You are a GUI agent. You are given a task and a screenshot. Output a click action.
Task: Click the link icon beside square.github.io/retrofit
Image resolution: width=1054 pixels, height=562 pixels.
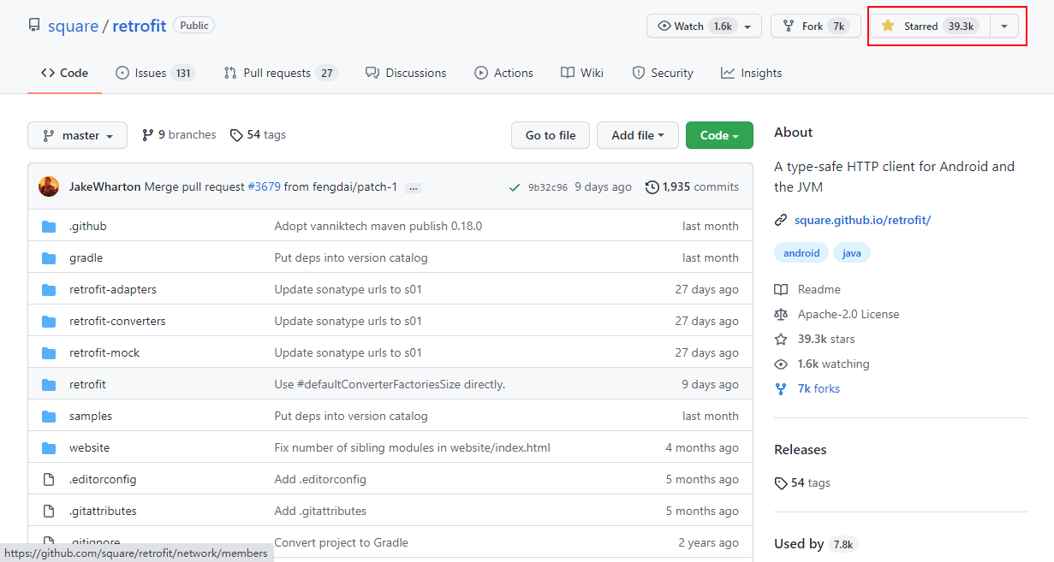pyautogui.click(x=780, y=221)
